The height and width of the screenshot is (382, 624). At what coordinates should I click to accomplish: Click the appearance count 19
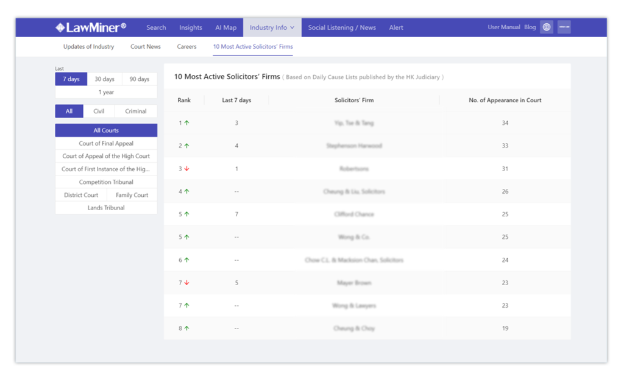[x=505, y=328]
